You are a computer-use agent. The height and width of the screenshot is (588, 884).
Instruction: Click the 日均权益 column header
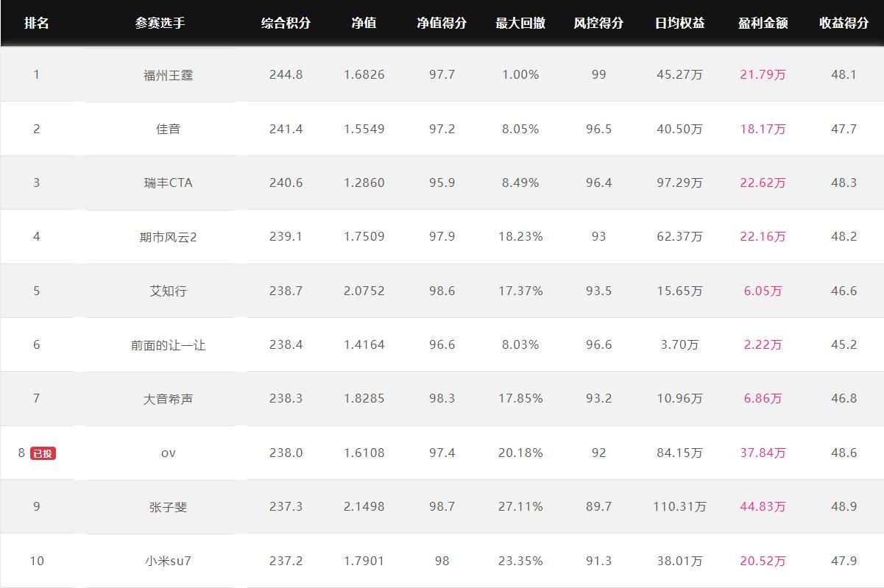click(679, 23)
